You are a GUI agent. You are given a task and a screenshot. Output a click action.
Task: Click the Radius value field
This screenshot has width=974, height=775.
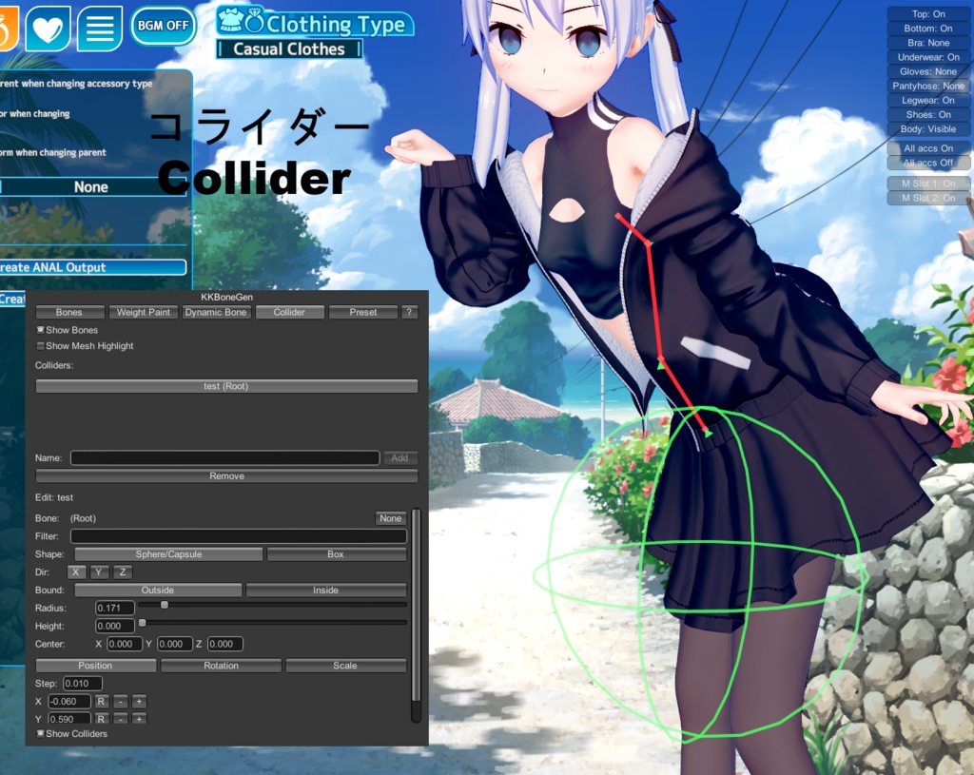click(x=115, y=608)
